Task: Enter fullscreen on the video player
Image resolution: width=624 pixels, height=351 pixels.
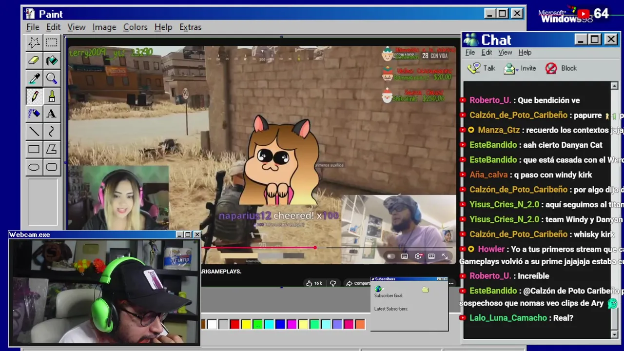Action: coord(445,256)
